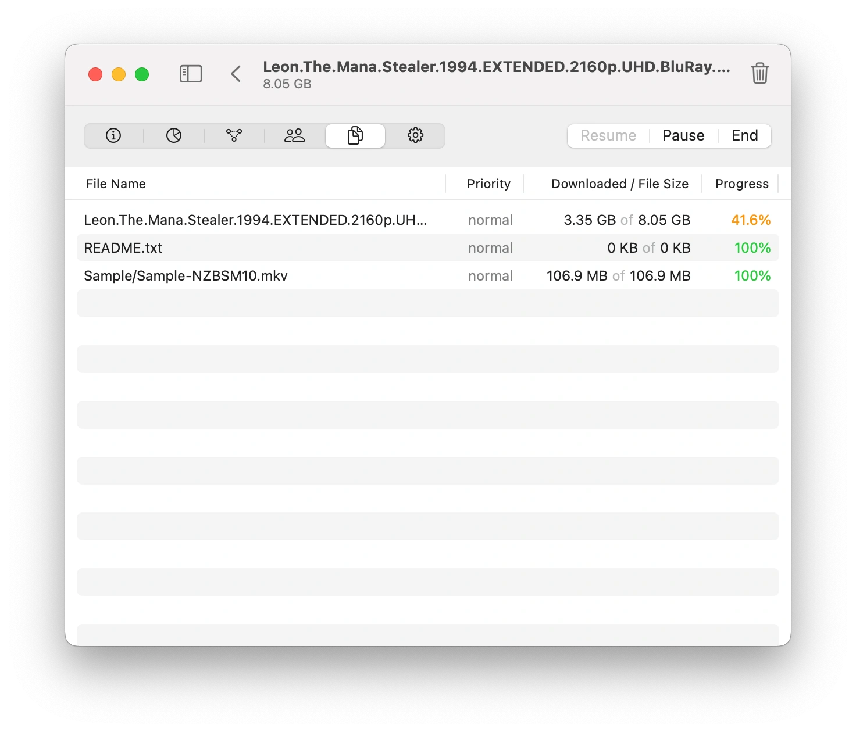The image size is (856, 732).
Task: Switch to the pie chart Activity tab
Action: tap(174, 136)
